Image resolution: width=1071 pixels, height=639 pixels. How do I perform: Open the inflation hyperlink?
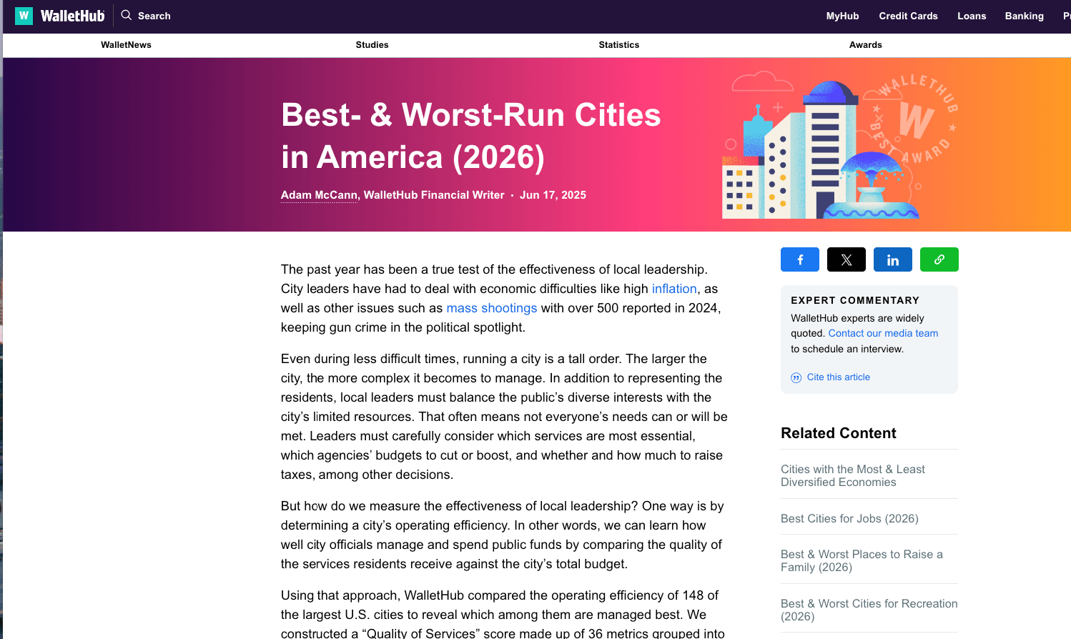tap(674, 288)
